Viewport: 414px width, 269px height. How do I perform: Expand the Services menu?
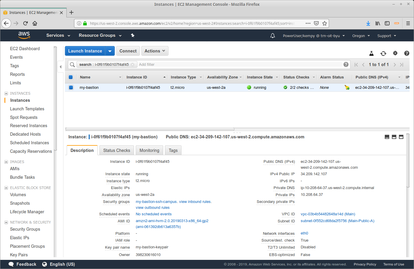58,35
